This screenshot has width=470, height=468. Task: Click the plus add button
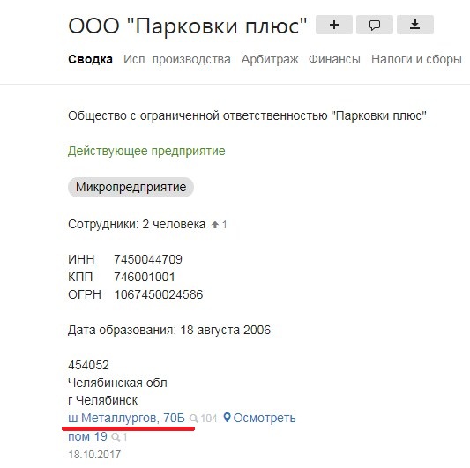pyautogui.click(x=334, y=25)
